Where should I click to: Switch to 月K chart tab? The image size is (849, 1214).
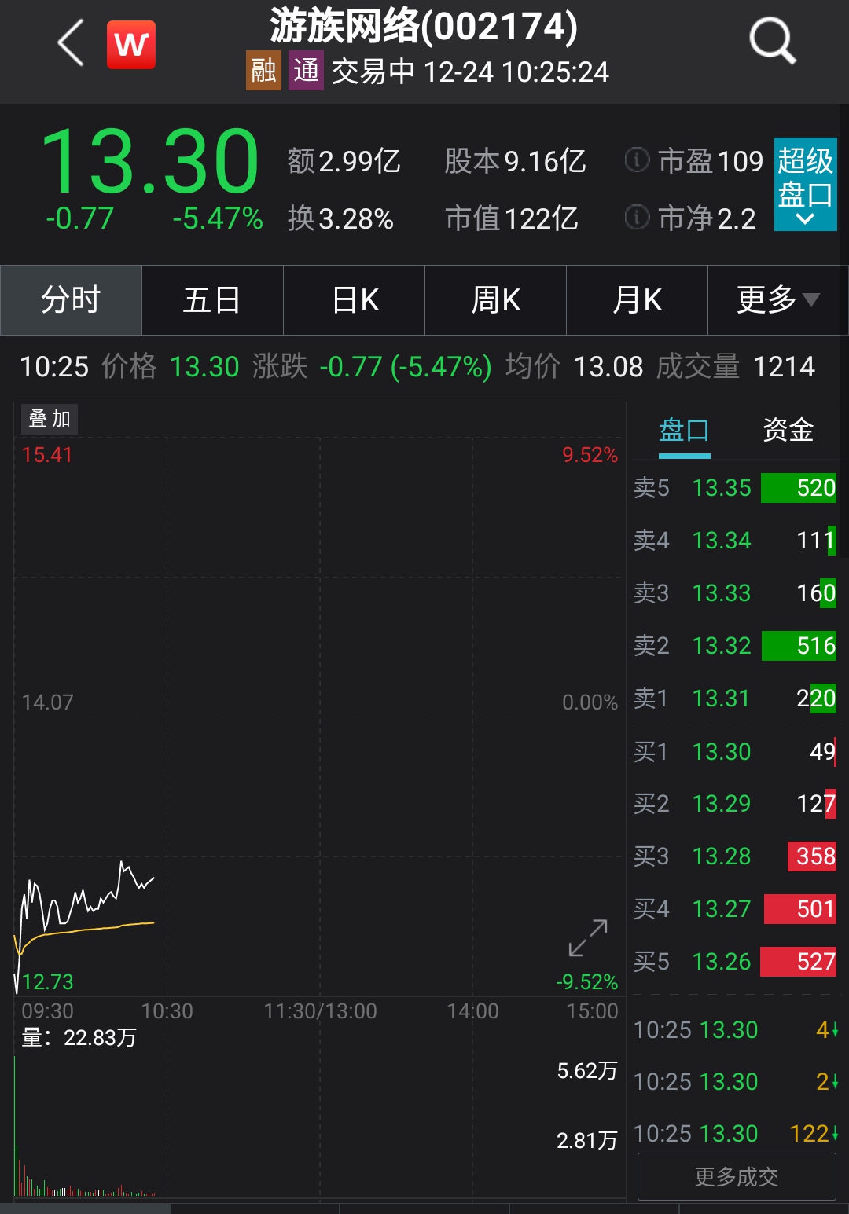click(637, 300)
